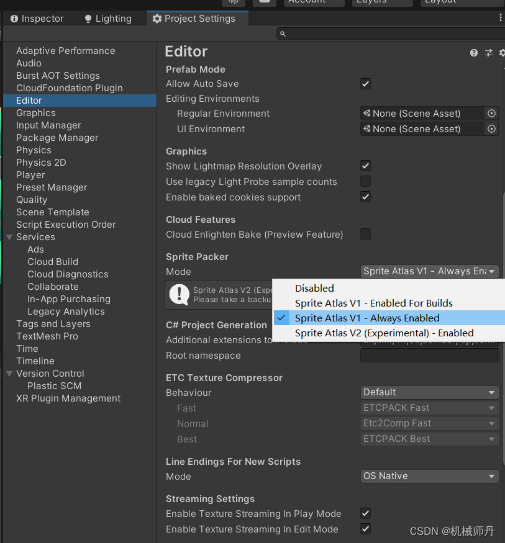Open Ads under Services
Image resolution: width=505 pixels, height=543 pixels.
[35, 249]
